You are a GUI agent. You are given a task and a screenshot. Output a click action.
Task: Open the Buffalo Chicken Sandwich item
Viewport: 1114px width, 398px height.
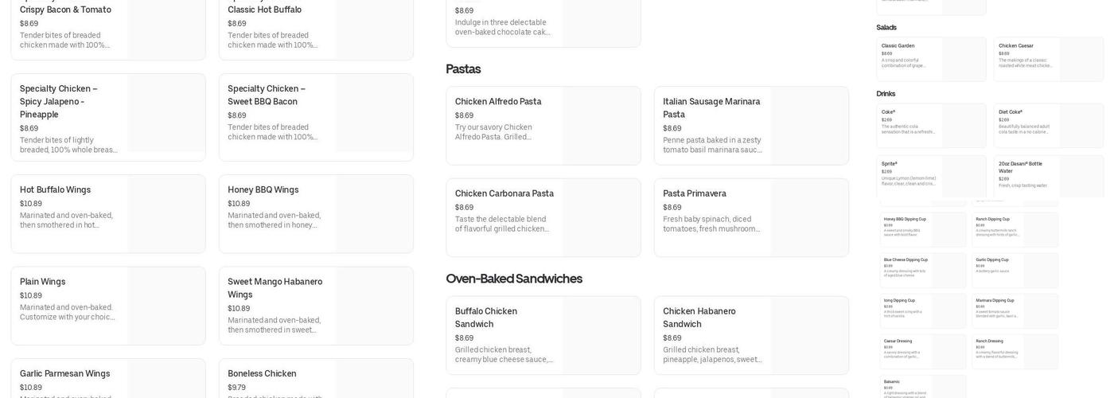pyautogui.click(x=543, y=335)
